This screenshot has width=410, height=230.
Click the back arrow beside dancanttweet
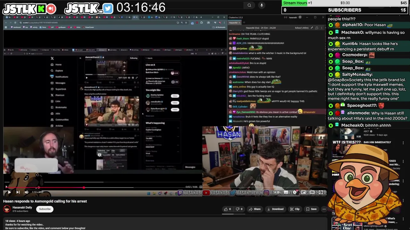(80, 58)
